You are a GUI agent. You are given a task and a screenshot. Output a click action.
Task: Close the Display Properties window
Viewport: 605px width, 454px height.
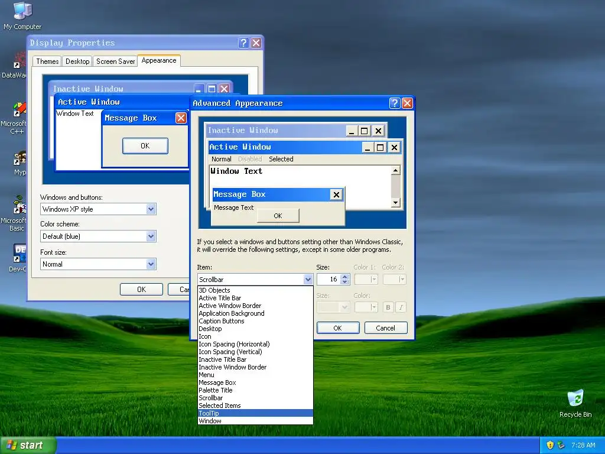click(x=256, y=43)
